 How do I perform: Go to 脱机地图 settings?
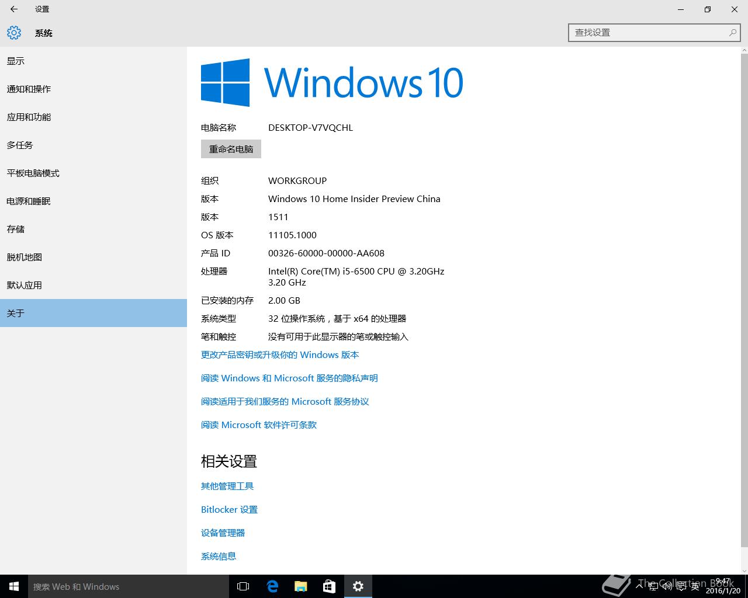pyautogui.click(x=93, y=257)
